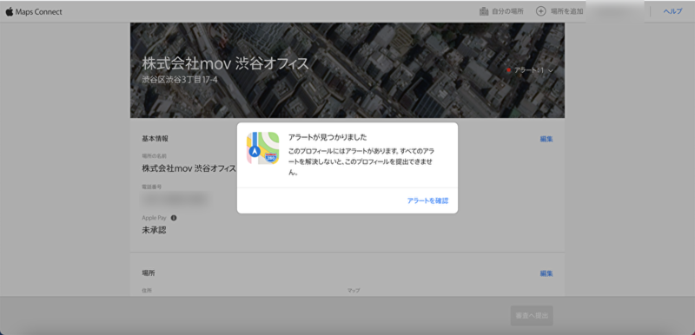695x335 pixels.
Task: Open Maps Connect home title
Action: (x=38, y=12)
